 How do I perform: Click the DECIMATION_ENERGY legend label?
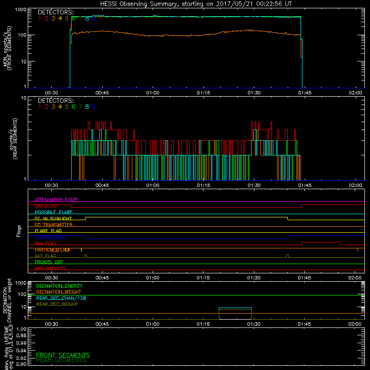pos(59,286)
